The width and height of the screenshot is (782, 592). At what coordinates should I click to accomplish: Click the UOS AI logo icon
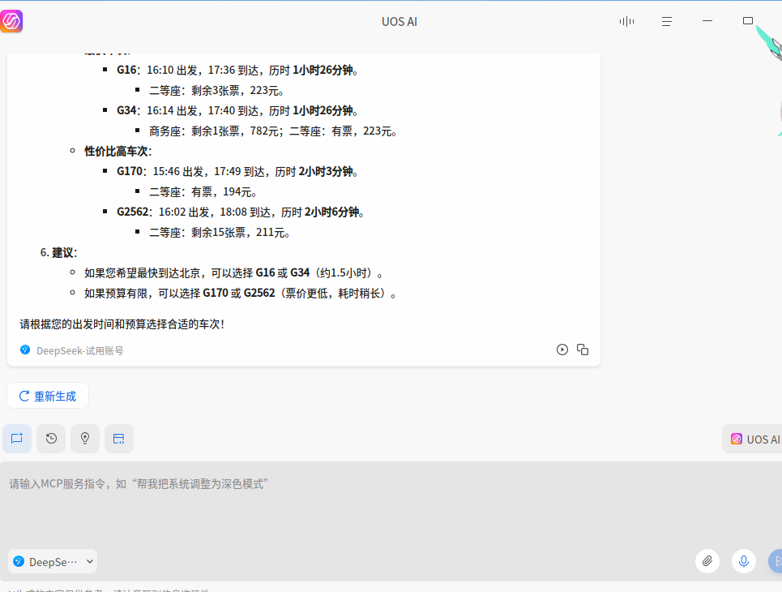(x=11, y=21)
